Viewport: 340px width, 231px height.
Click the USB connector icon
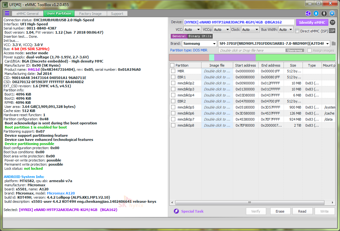click(324, 13)
